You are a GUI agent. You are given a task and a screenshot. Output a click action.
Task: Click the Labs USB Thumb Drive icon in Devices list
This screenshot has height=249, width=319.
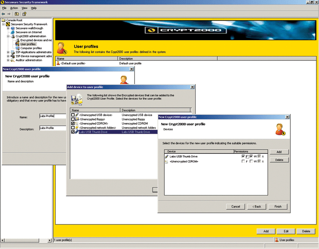167,157
